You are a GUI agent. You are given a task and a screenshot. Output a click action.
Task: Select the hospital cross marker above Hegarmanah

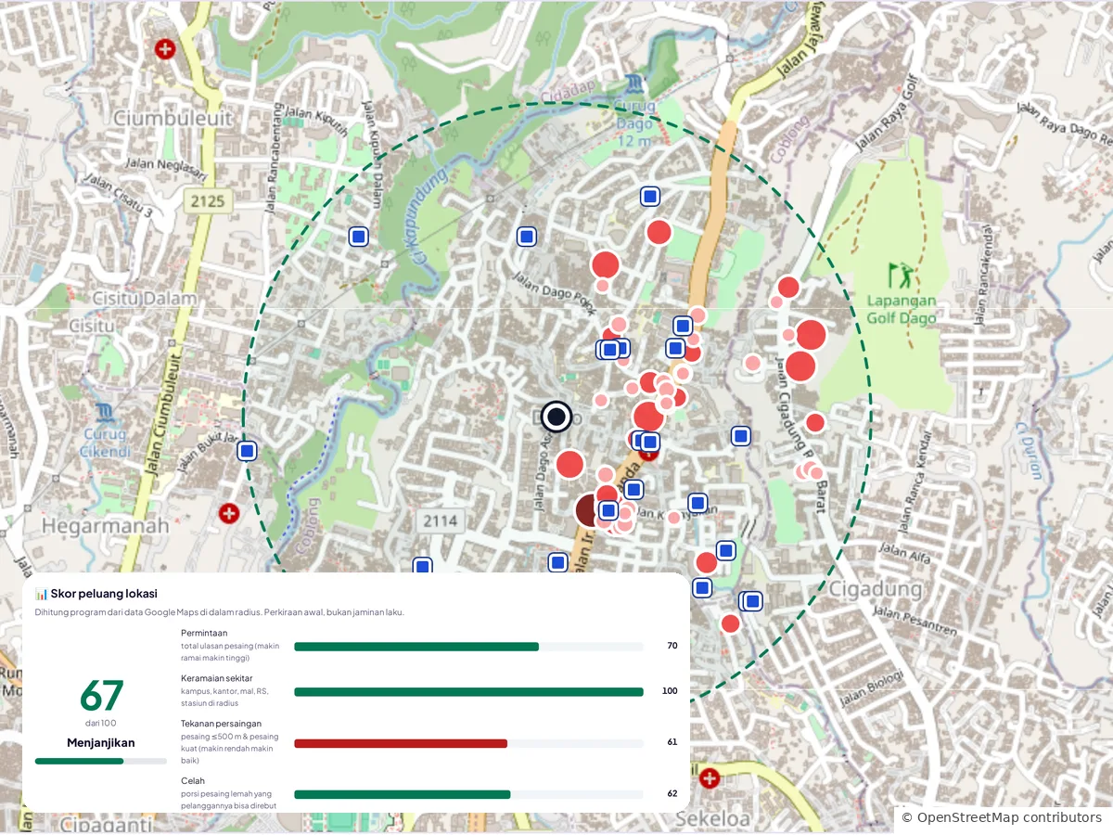click(x=229, y=512)
